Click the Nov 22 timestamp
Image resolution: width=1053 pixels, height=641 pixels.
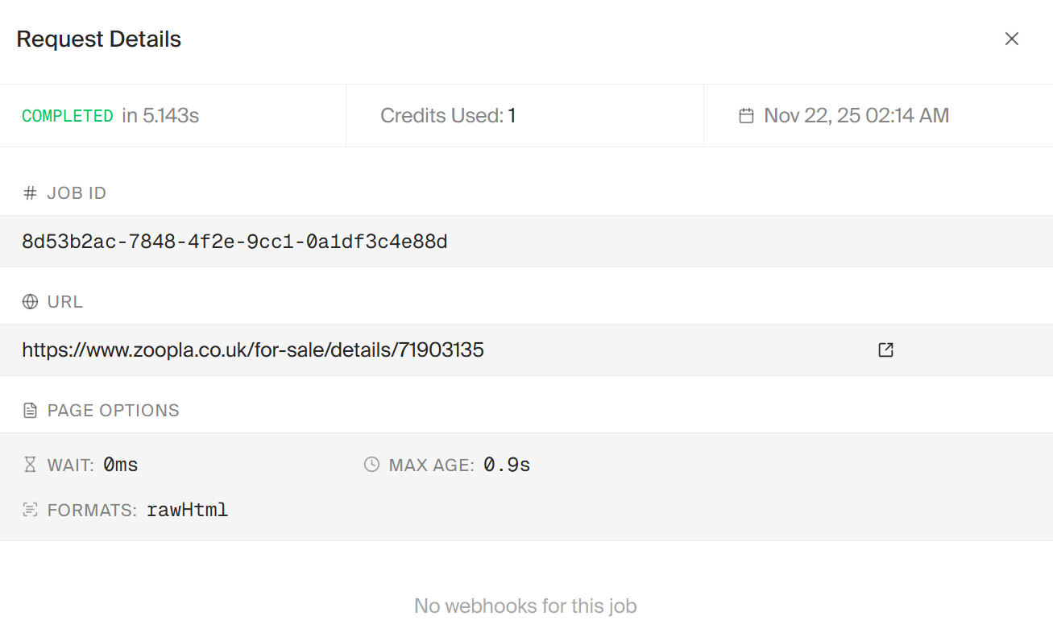[x=856, y=115]
